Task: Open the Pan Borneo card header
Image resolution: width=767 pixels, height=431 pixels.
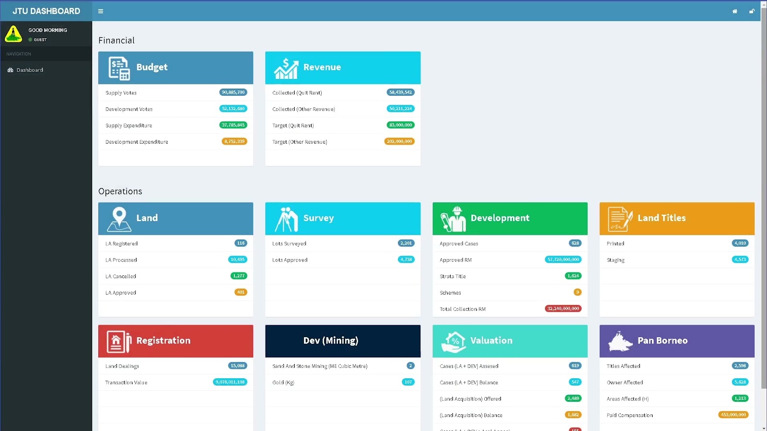Action: click(677, 341)
